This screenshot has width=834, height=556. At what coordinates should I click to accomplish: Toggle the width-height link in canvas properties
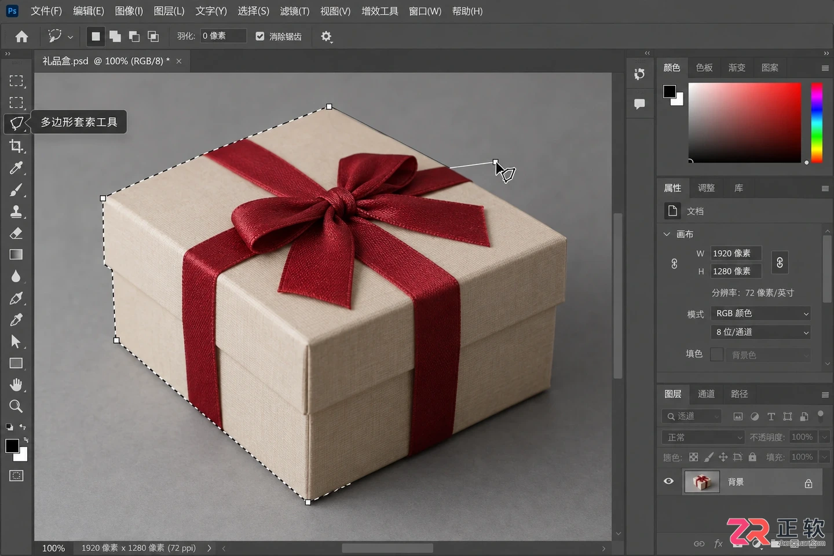[780, 262]
